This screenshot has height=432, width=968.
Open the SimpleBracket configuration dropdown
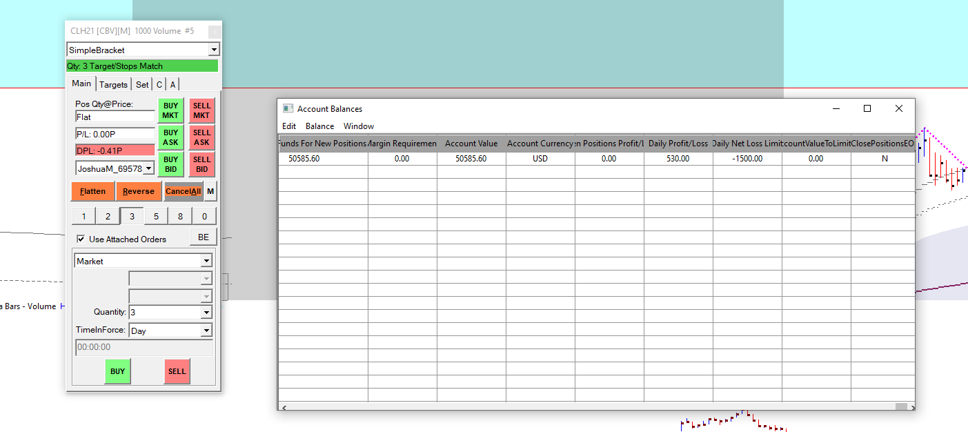pyautogui.click(x=214, y=50)
